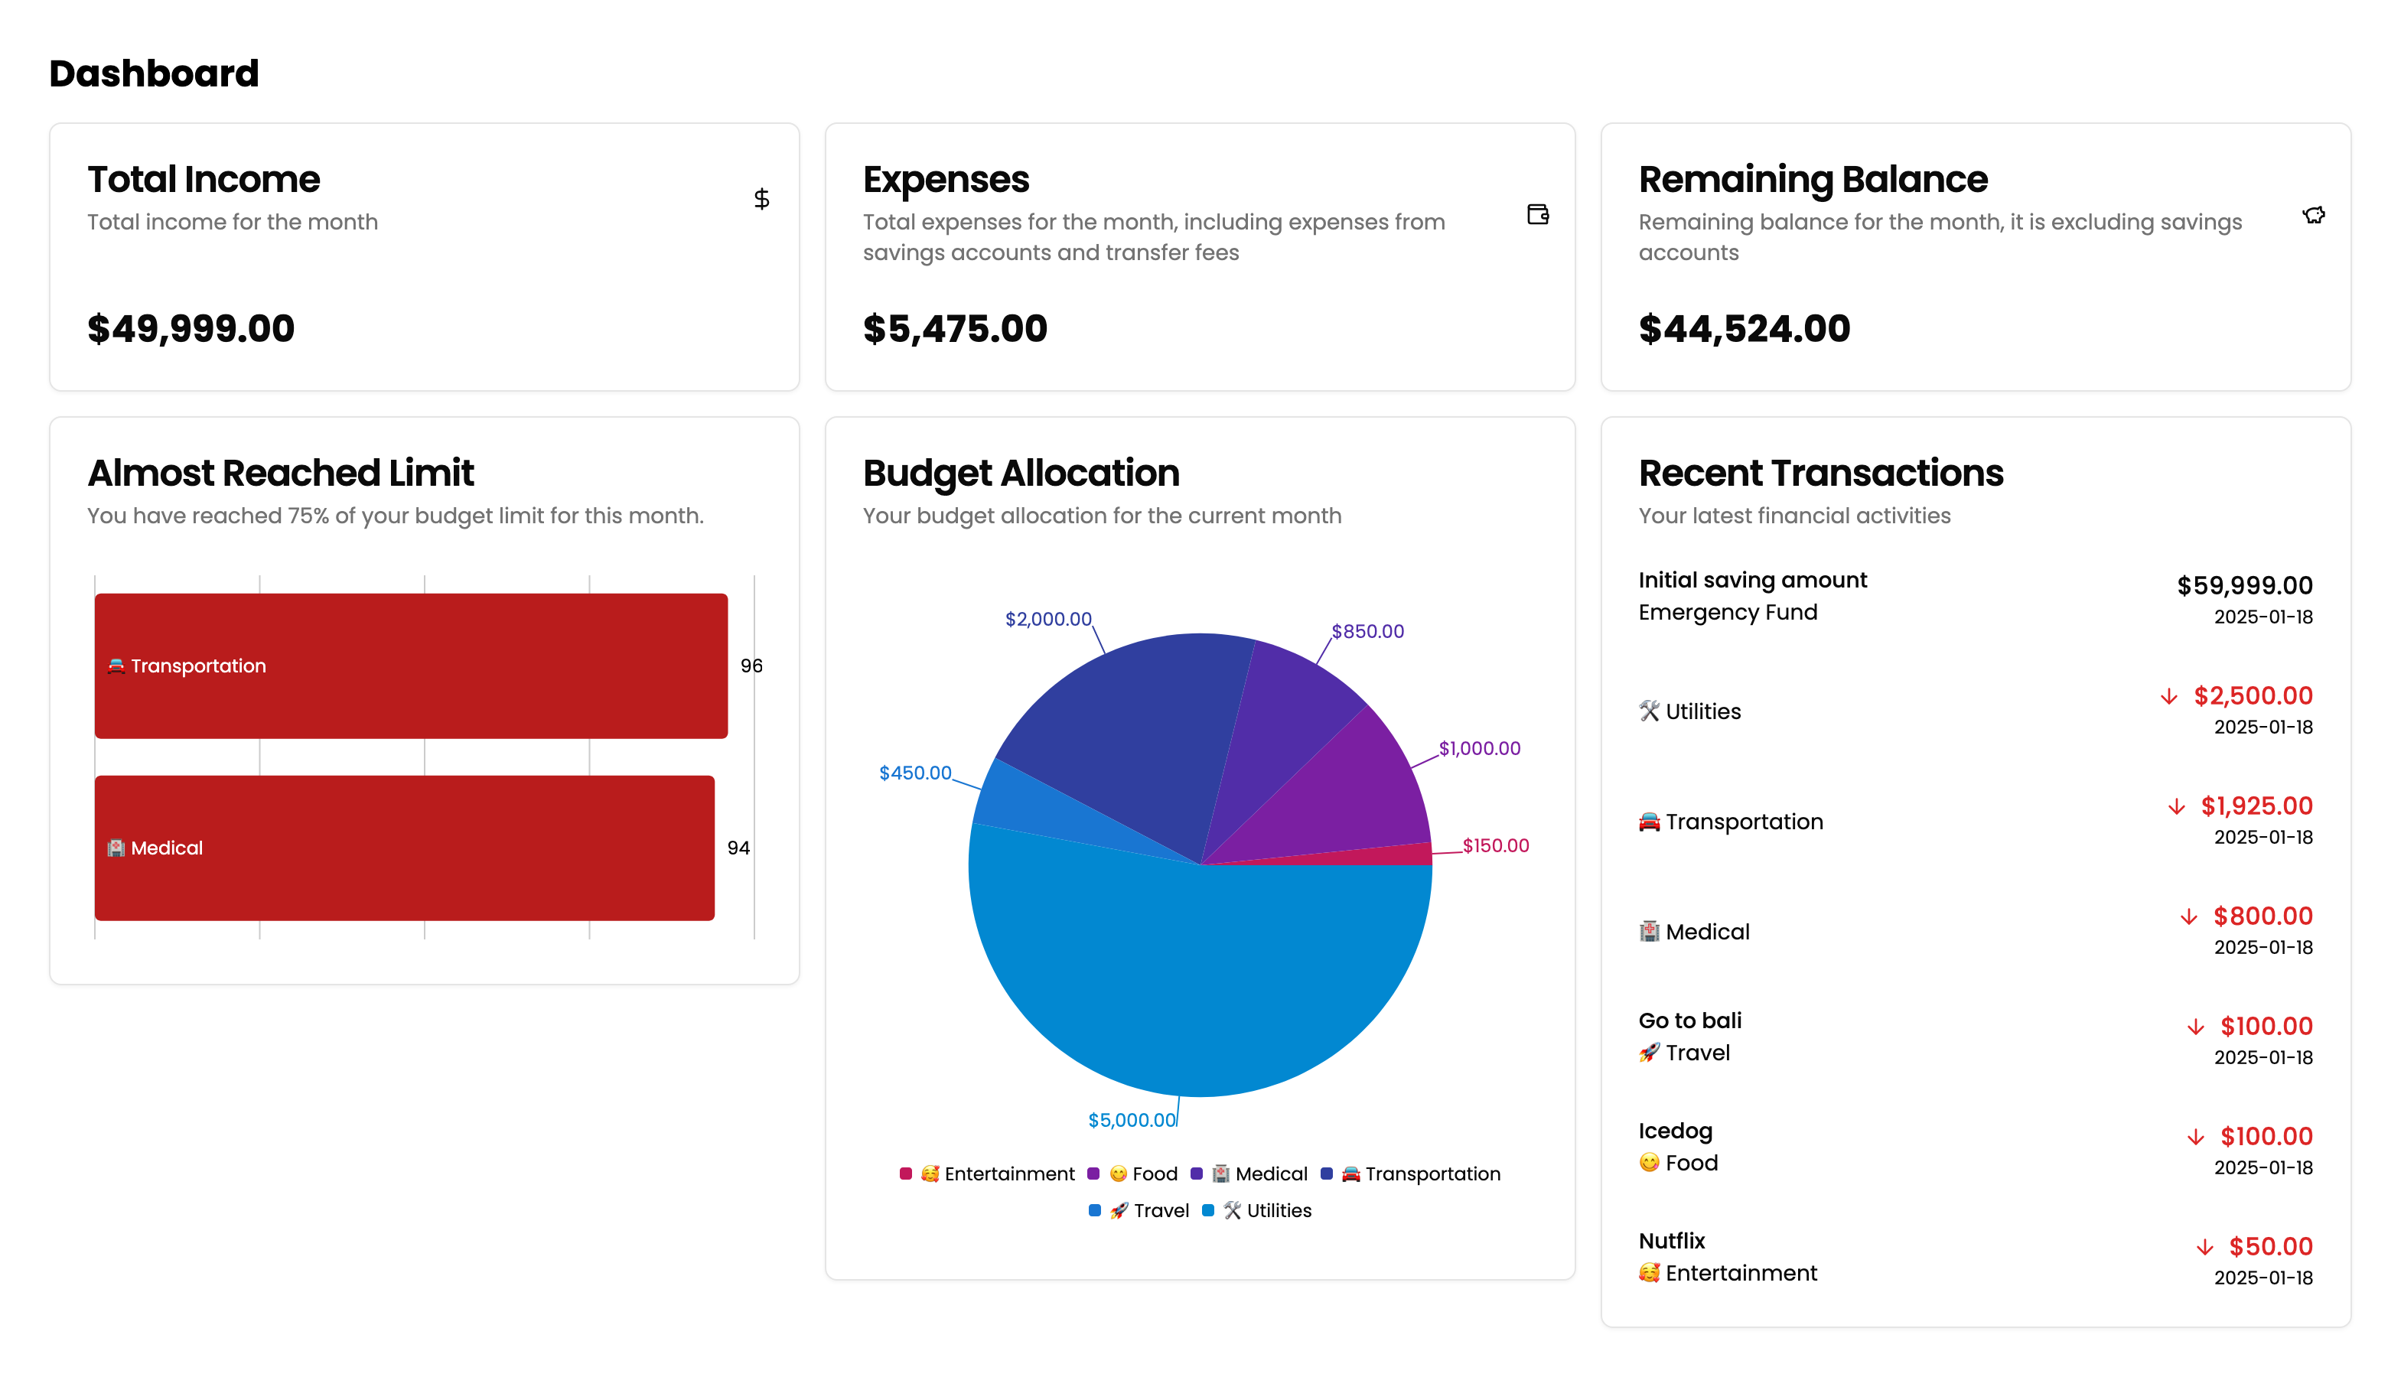Click the dollar sign icon in Total Income
The height and width of the screenshot is (1377, 2401).
click(761, 199)
